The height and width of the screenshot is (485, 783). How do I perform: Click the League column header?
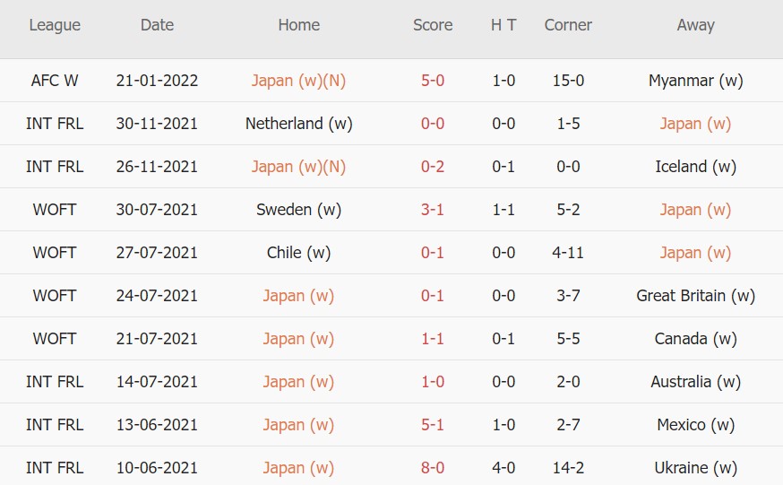tap(55, 25)
